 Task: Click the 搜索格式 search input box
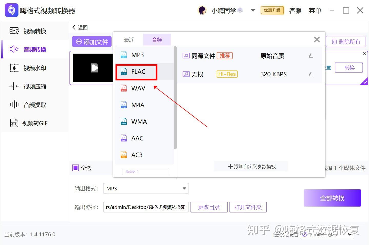tap(145, 171)
